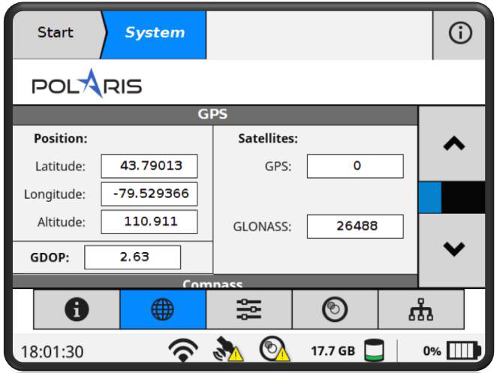
Task: Click the storage drive icon
Action: pyautogui.click(x=374, y=350)
